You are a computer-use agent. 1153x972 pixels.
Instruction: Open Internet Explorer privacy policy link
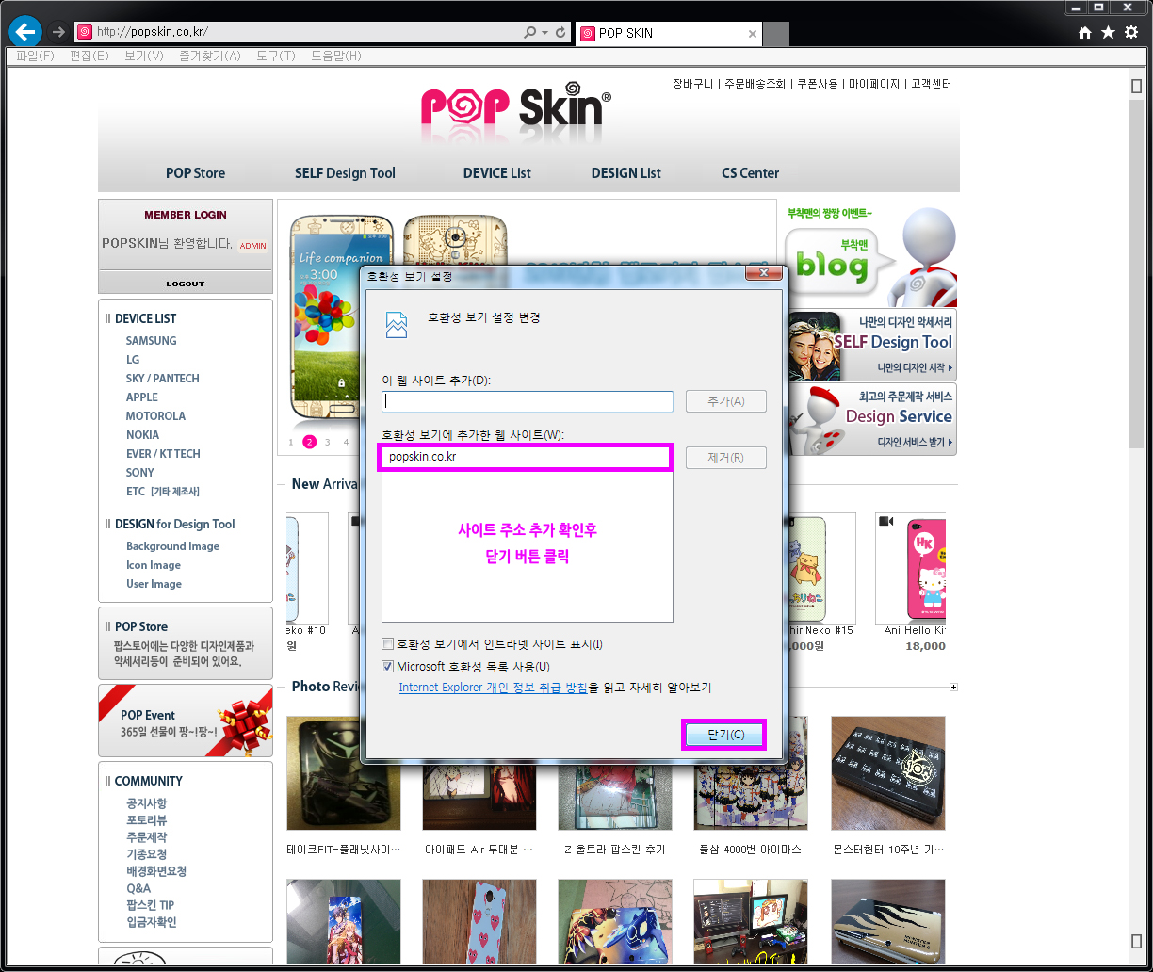click(x=493, y=688)
